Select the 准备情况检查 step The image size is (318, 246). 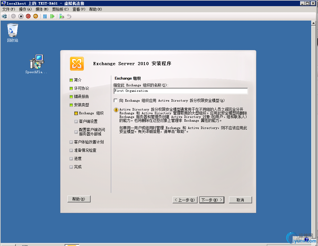(x=83, y=150)
